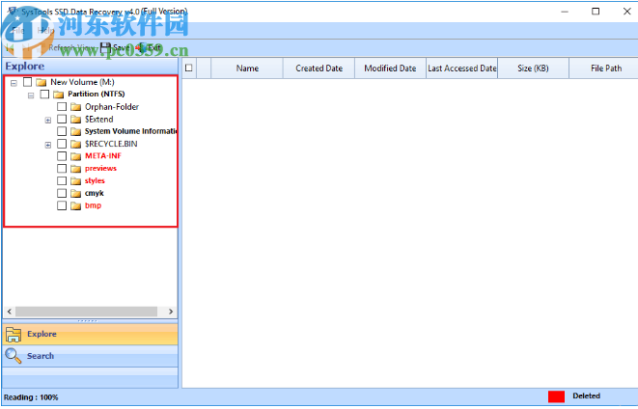The image size is (638, 409).
Task: Toggle the select-all checkbox in file list header
Action: (189, 68)
